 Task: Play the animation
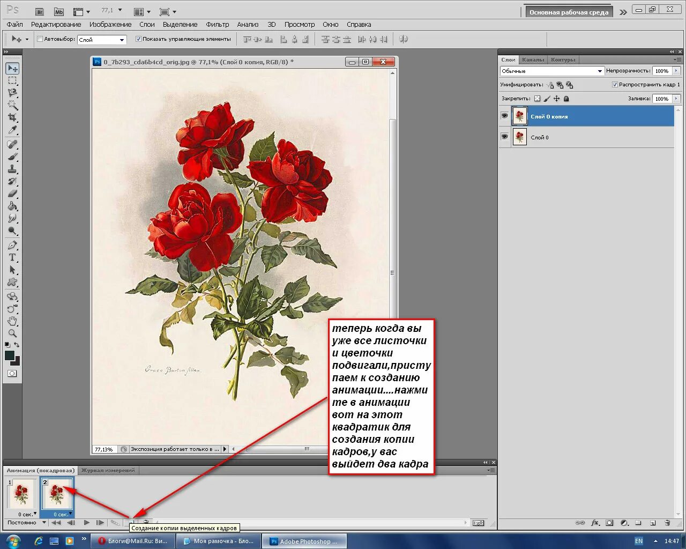tap(86, 523)
